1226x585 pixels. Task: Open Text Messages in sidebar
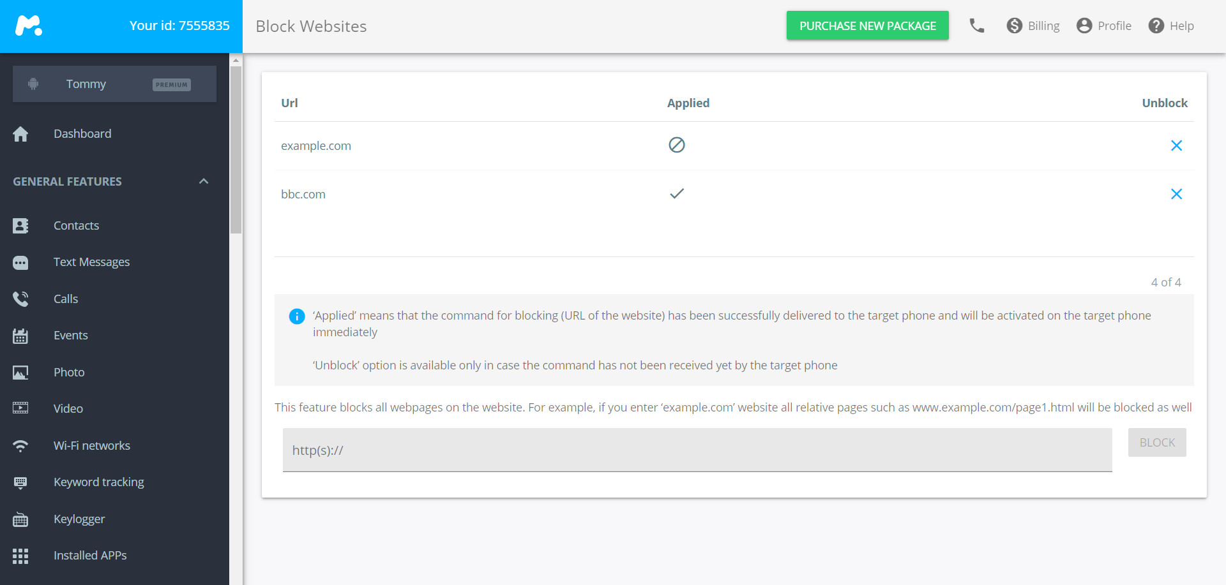[91, 262]
